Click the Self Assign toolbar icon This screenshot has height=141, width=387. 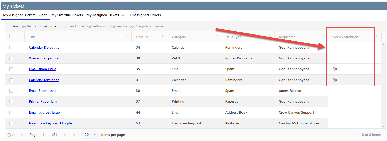tap(89, 26)
